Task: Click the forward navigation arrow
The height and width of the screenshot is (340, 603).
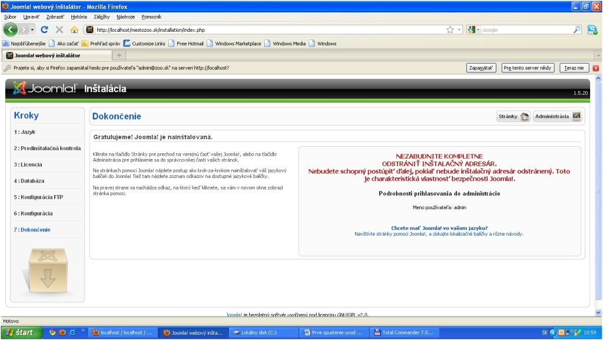Action: click(24, 29)
